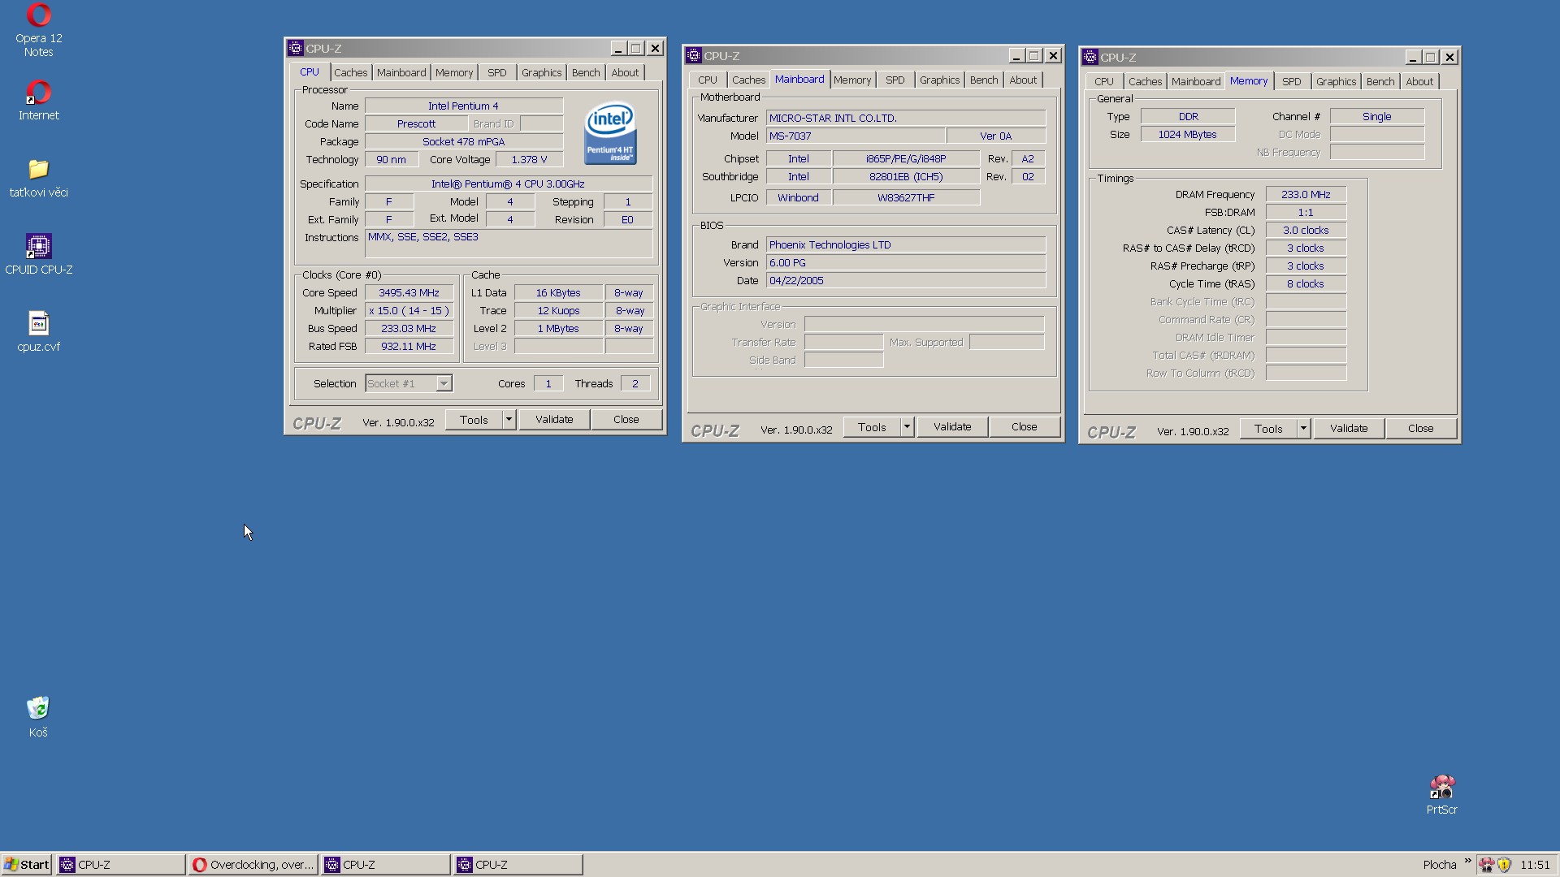Open the Internet Opera shortcut icon
This screenshot has width=1560, height=877.
pyautogui.click(x=38, y=101)
